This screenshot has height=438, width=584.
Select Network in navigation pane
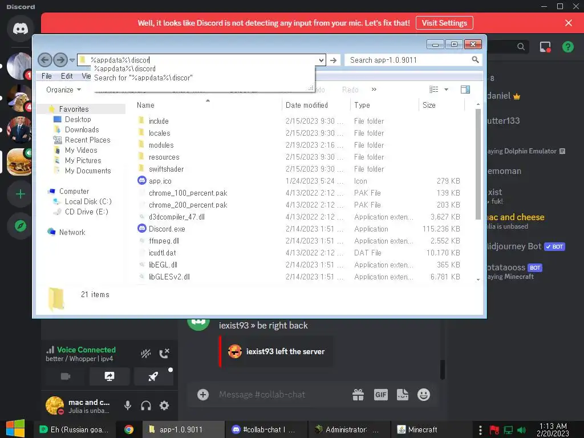click(72, 233)
